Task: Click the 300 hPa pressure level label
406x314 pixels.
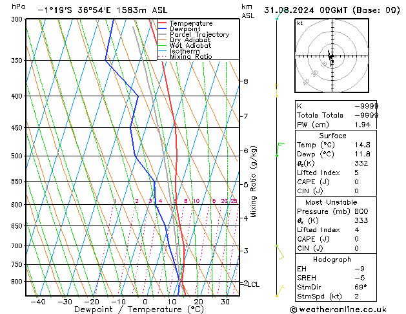Action: point(18,19)
